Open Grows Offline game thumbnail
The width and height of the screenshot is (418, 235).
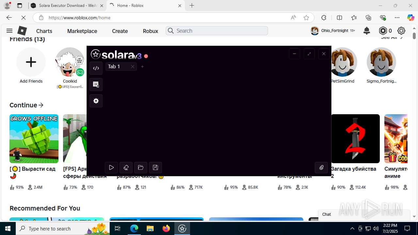(x=34, y=139)
